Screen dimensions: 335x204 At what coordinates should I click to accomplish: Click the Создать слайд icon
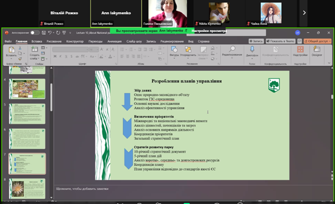coord(34,50)
